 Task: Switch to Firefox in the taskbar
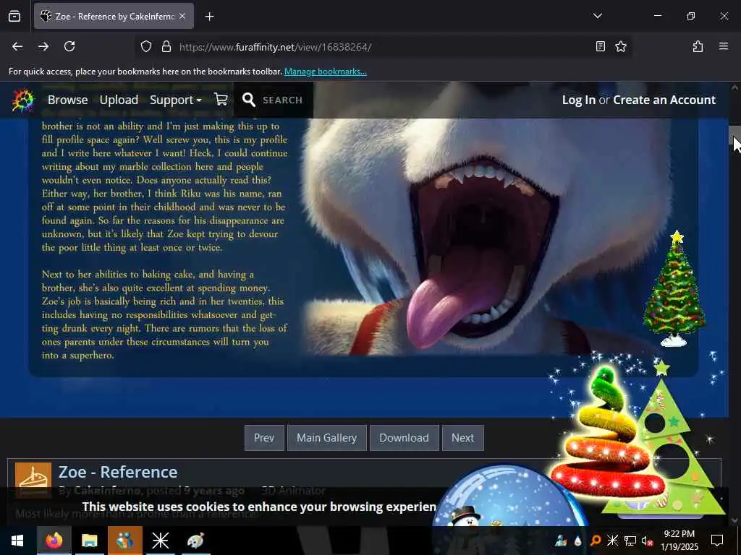coord(54,541)
